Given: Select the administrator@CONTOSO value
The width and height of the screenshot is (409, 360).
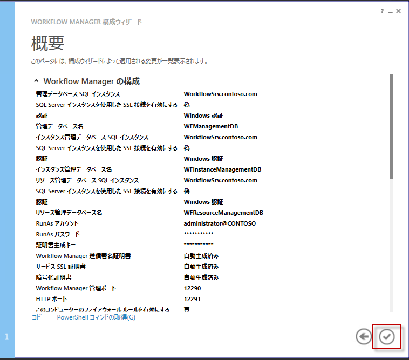Looking at the screenshot, I should tap(220, 223).
